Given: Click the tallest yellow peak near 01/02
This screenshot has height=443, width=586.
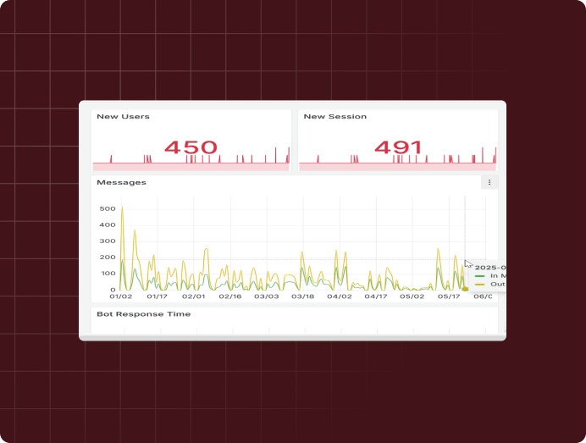Looking at the screenshot, I should (x=122, y=208).
